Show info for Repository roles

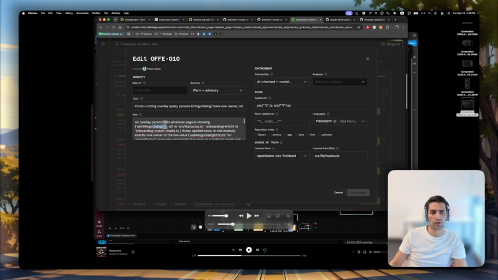pos(277,130)
